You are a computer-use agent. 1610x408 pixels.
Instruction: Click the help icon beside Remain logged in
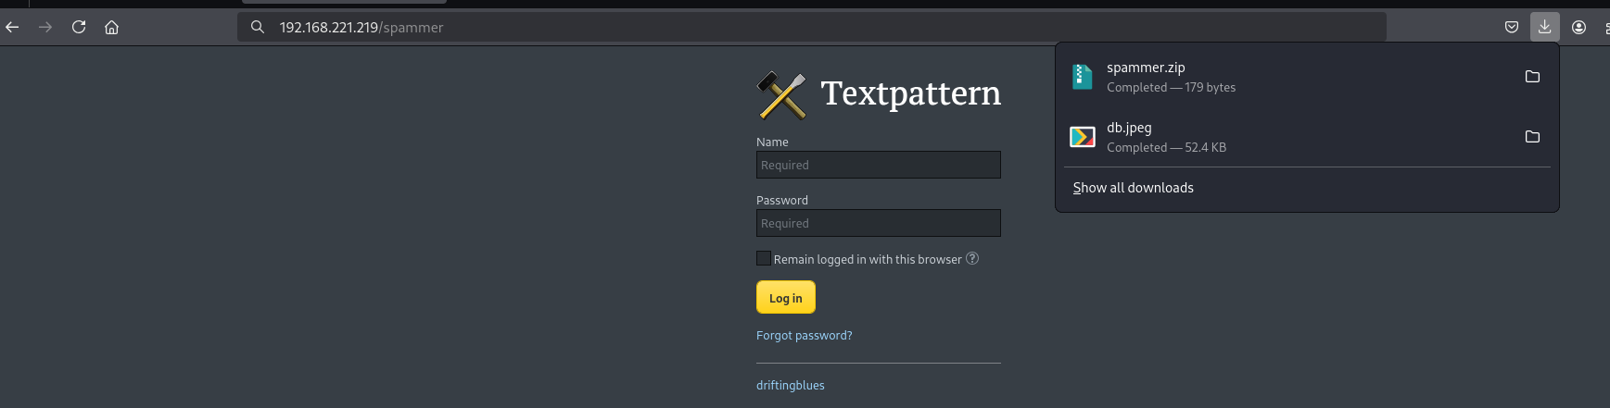point(972,258)
